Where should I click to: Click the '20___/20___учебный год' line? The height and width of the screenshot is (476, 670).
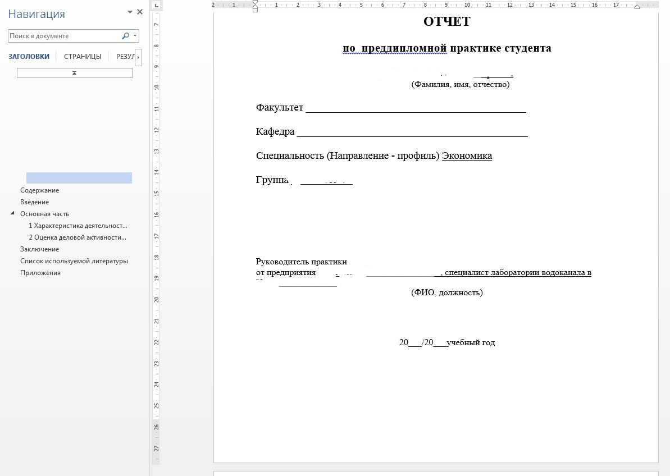447,342
